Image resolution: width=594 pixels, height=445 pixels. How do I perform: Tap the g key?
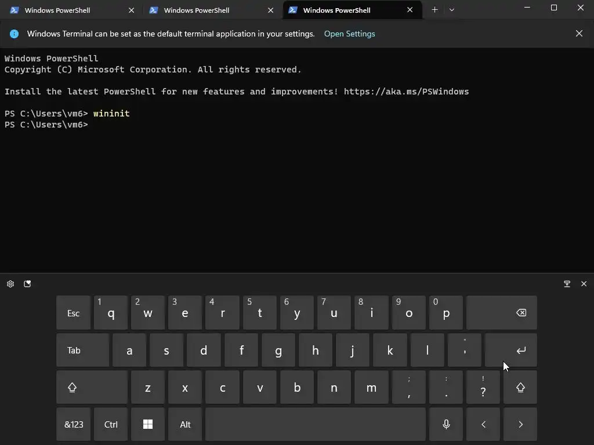click(278, 350)
